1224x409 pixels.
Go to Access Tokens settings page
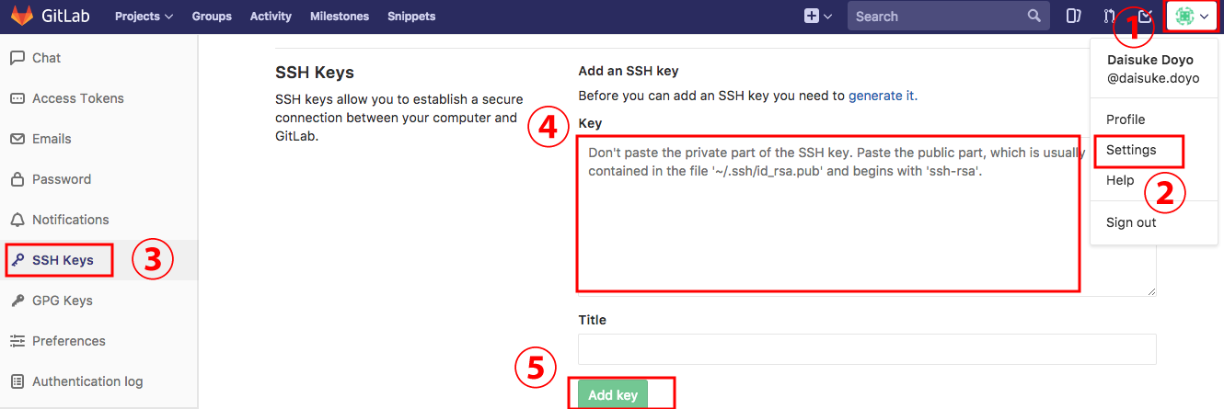(x=77, y=98)
